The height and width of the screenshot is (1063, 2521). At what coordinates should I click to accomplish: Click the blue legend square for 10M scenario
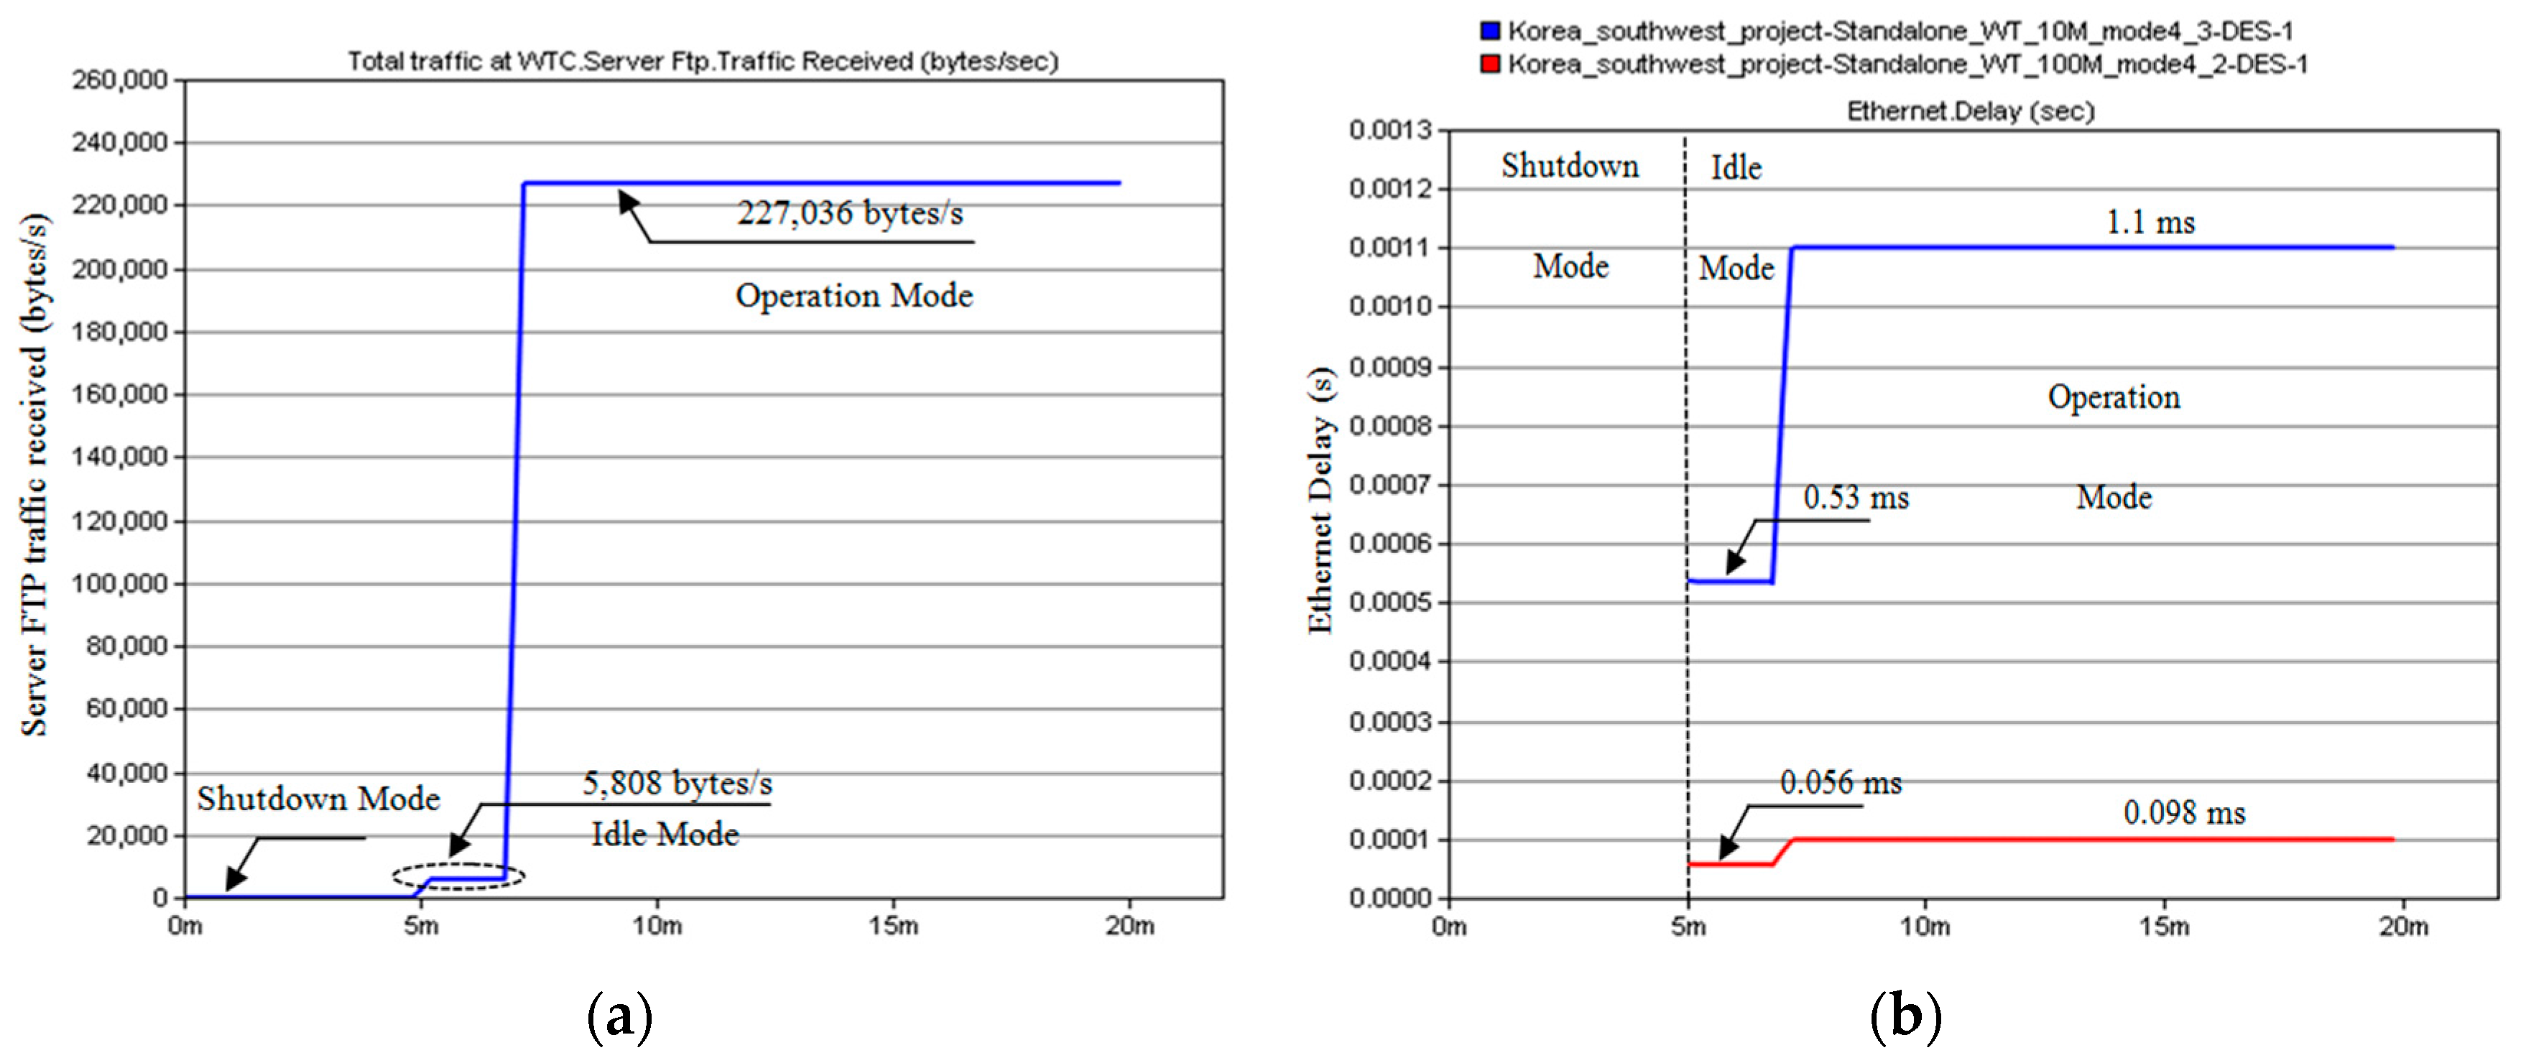(x=1489, y=32)
